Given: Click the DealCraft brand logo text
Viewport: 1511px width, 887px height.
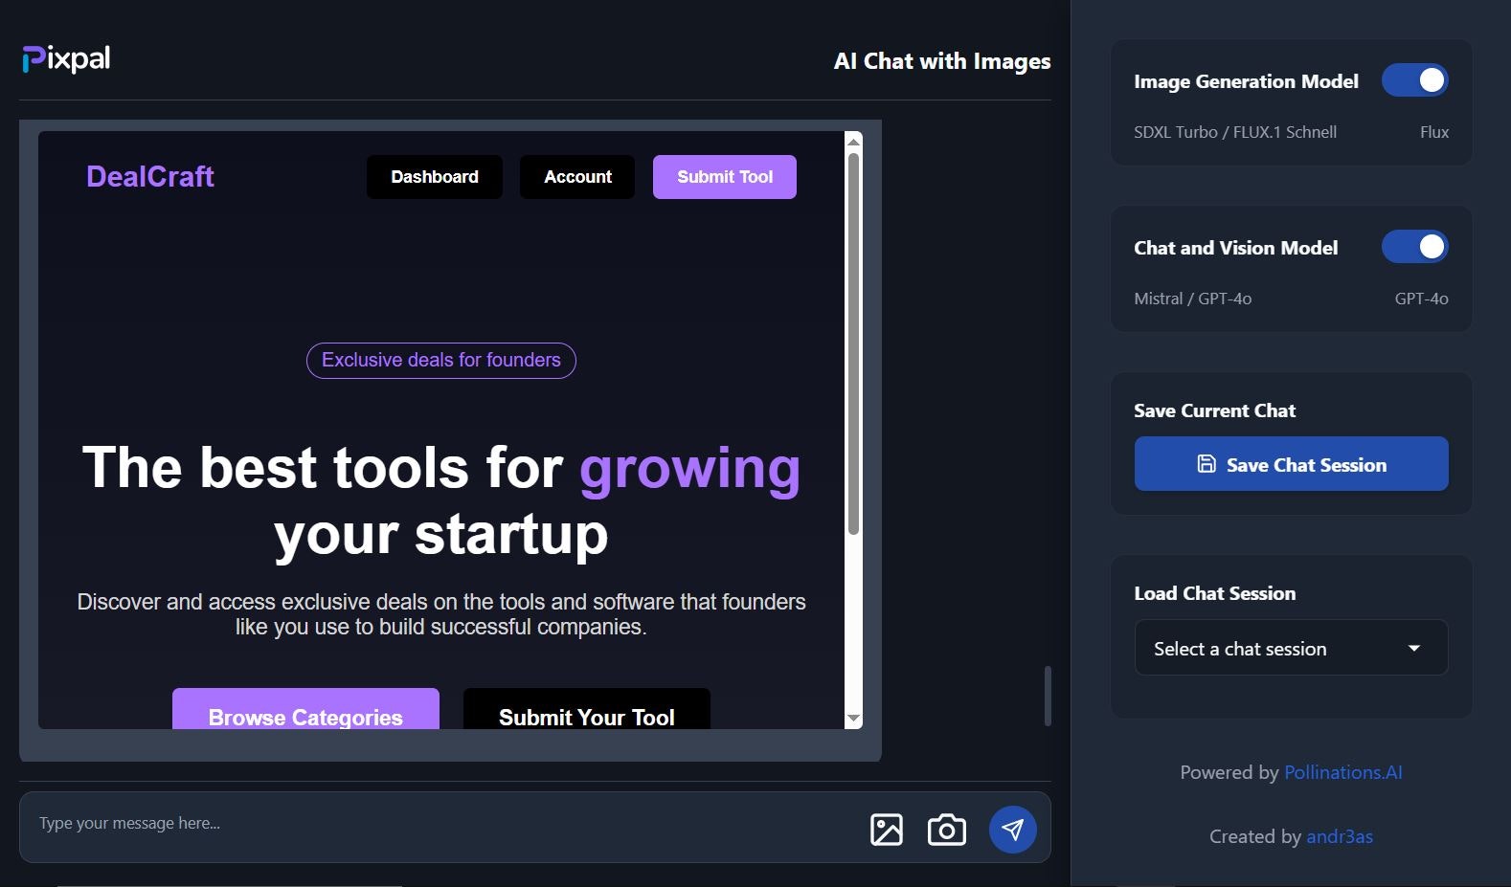Looking at the screenshot, I should 150,176.
